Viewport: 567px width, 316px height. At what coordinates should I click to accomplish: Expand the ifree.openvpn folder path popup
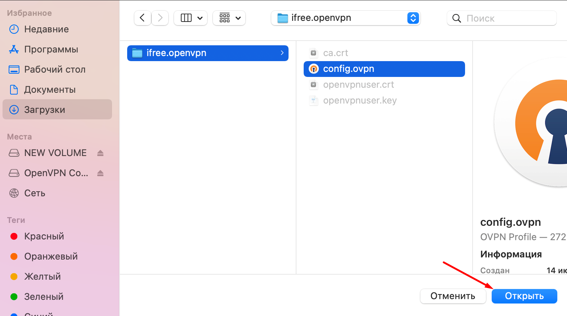click(413, 18)
